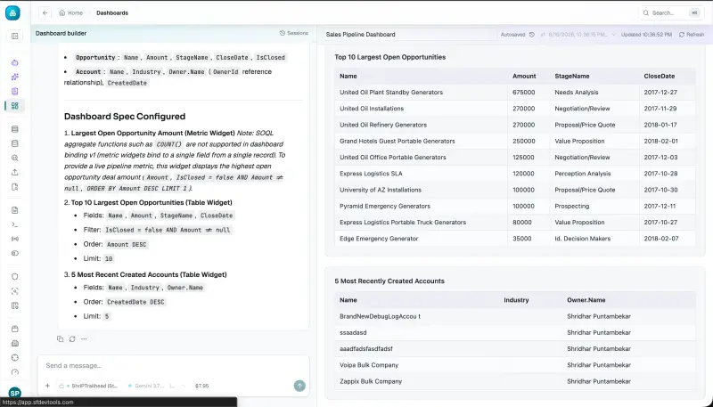Open the ShriPTrailhead org selector
The height and width of the screenshot is (407, 713).
click(x=88, y=386)
